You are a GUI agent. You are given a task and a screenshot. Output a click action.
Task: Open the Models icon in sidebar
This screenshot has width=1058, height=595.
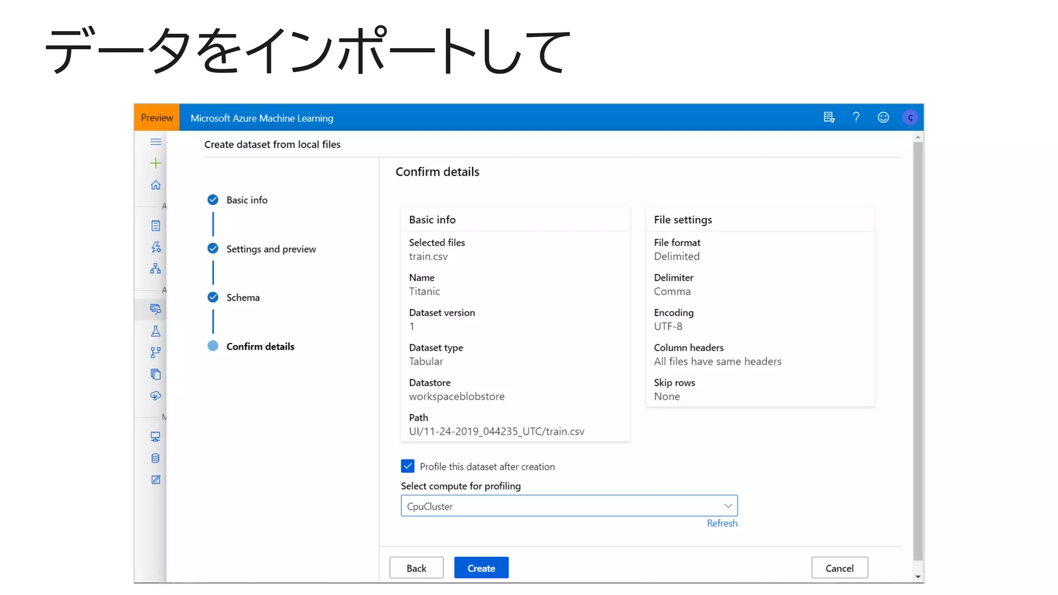pyautogui.click(x=155, y=374)
